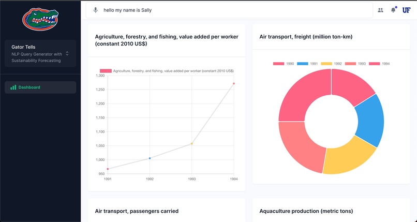Click the 1992 blue data point on line chart
Viewport: 417px width, 222px height.
point(150,158)
